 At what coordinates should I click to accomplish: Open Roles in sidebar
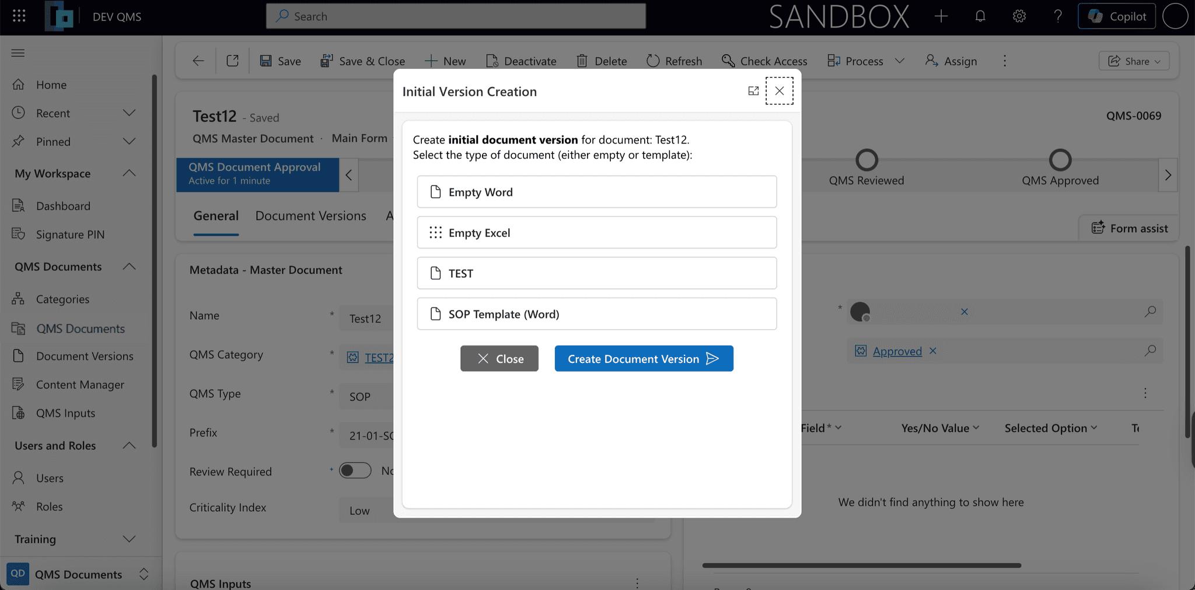[49, 507]
